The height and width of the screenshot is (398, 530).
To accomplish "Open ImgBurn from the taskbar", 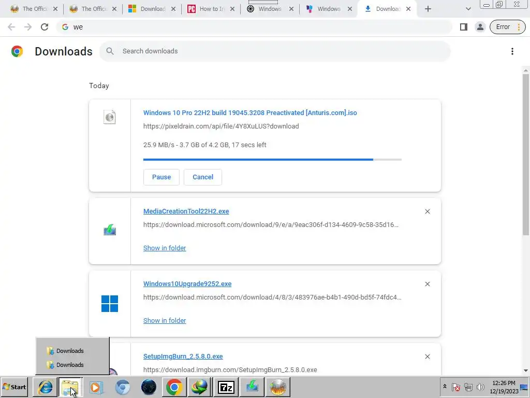I will pos(278,387).
